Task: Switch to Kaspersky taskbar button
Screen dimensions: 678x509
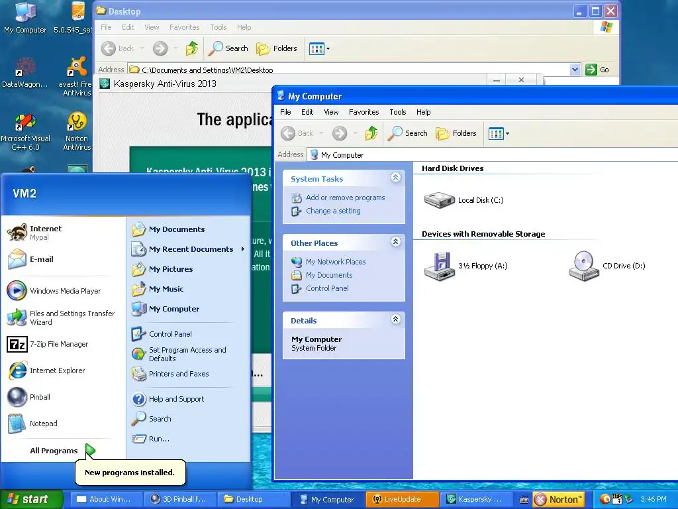Action: [476, 500]
